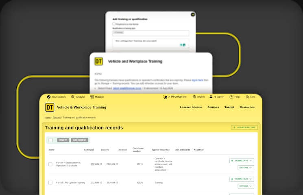303x195 pixels.
Task: Click the Name column header
Action: pos(51,150)
